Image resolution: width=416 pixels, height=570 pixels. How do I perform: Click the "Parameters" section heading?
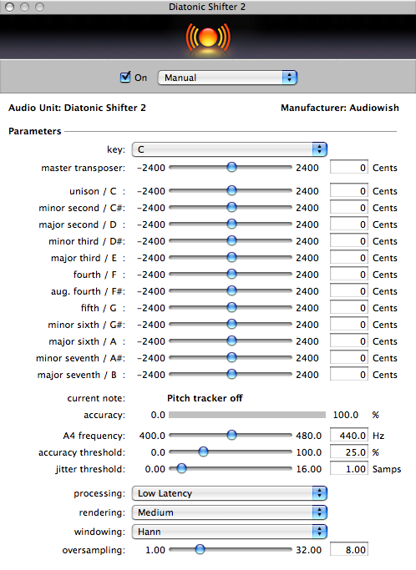click(35, 131)
